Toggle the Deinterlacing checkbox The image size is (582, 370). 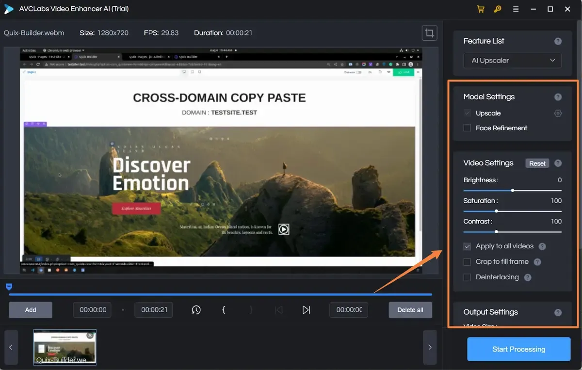tap(467, 277)
